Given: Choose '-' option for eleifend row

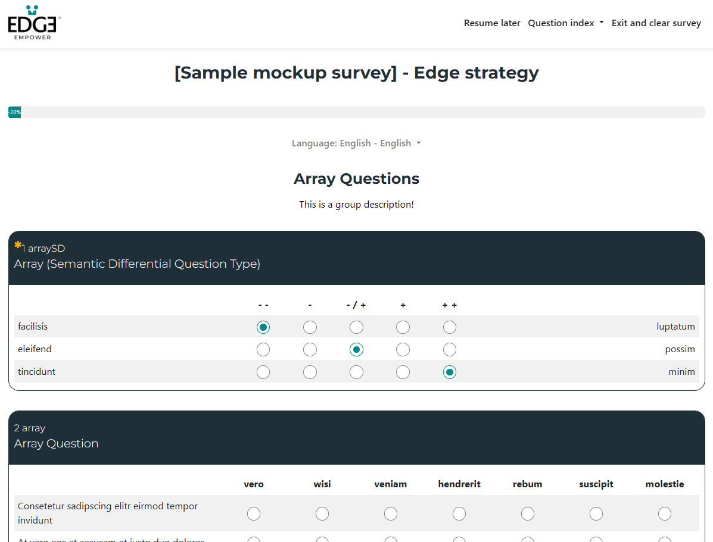Looking at the screenshot, I should pos(310,350).
